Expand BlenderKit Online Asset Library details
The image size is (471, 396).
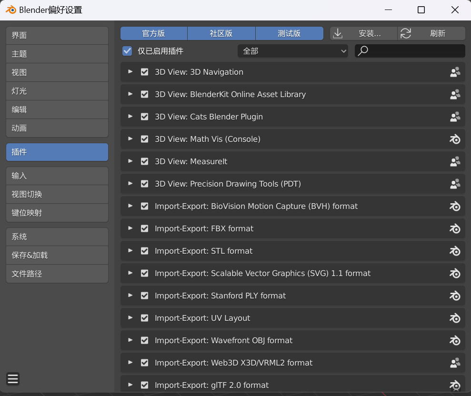click(130, 94)
